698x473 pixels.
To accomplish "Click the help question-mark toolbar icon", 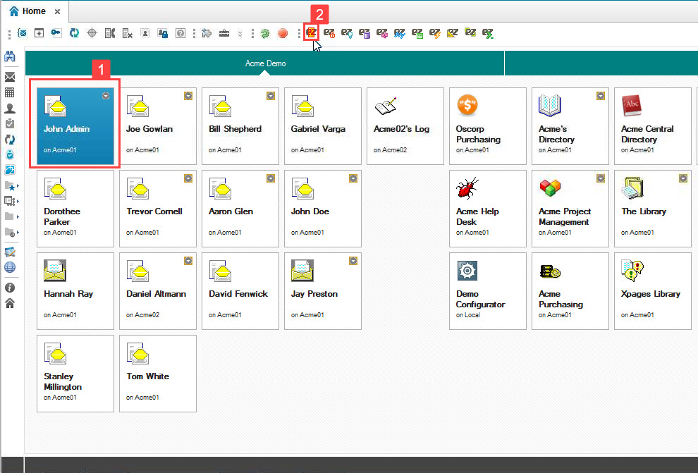I will (181, 33).
